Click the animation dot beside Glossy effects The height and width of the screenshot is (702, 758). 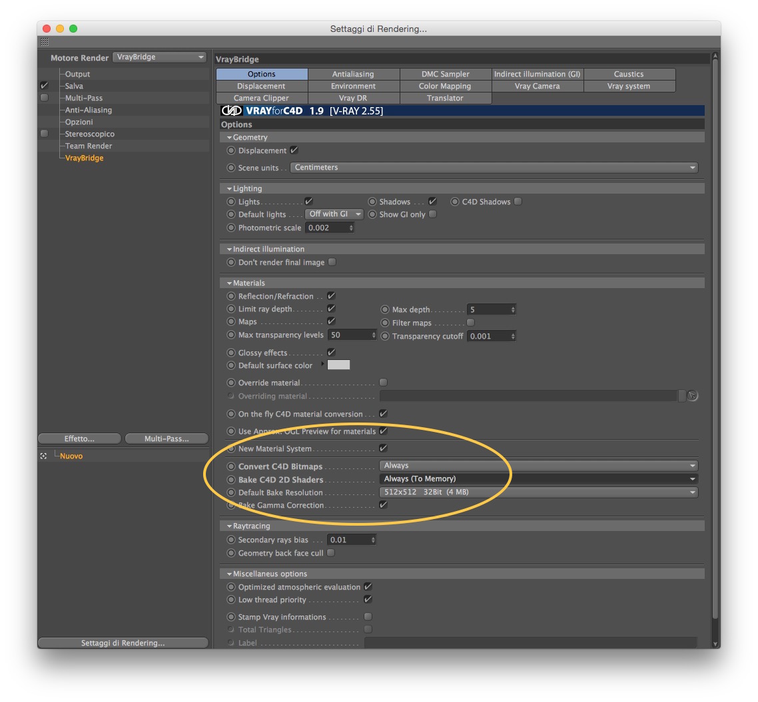click(x=231, y=353)
